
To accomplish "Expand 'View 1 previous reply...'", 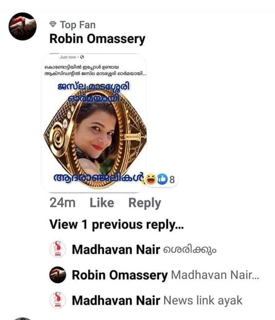I will point(117,224).
